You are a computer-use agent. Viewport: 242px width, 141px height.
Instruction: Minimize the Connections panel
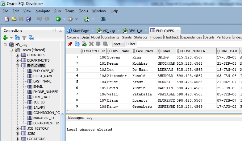pyautogui.click(x=60, y=30)
